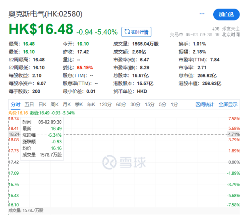Click the change value -0.94 -5.40%
This screenshot has width=247, height=215.
point(97,32)
